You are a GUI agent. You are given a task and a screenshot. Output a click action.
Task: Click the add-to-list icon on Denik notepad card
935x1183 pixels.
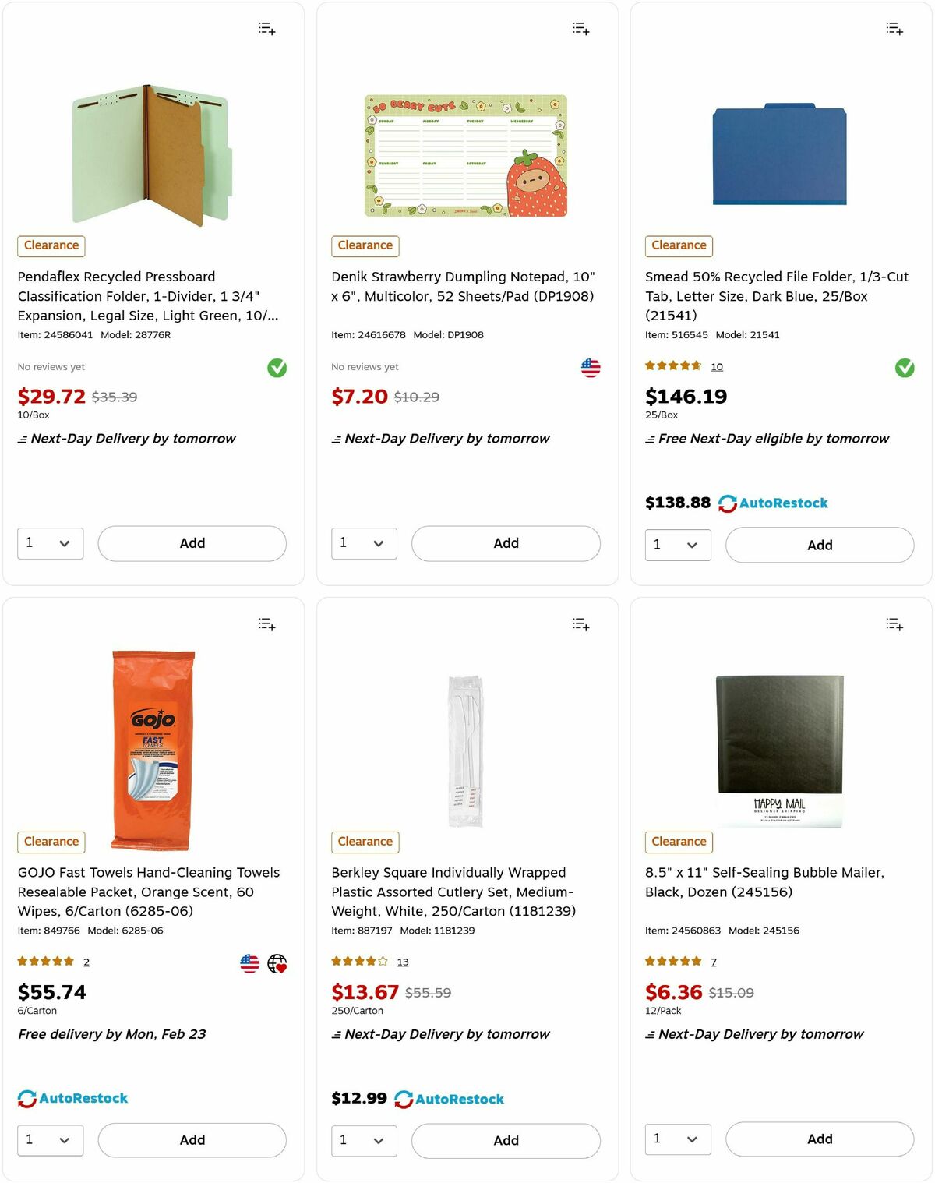580,28
